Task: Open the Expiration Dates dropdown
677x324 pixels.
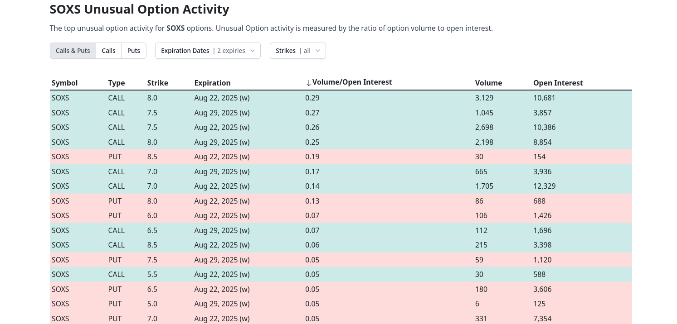Action: click(207, 51)
